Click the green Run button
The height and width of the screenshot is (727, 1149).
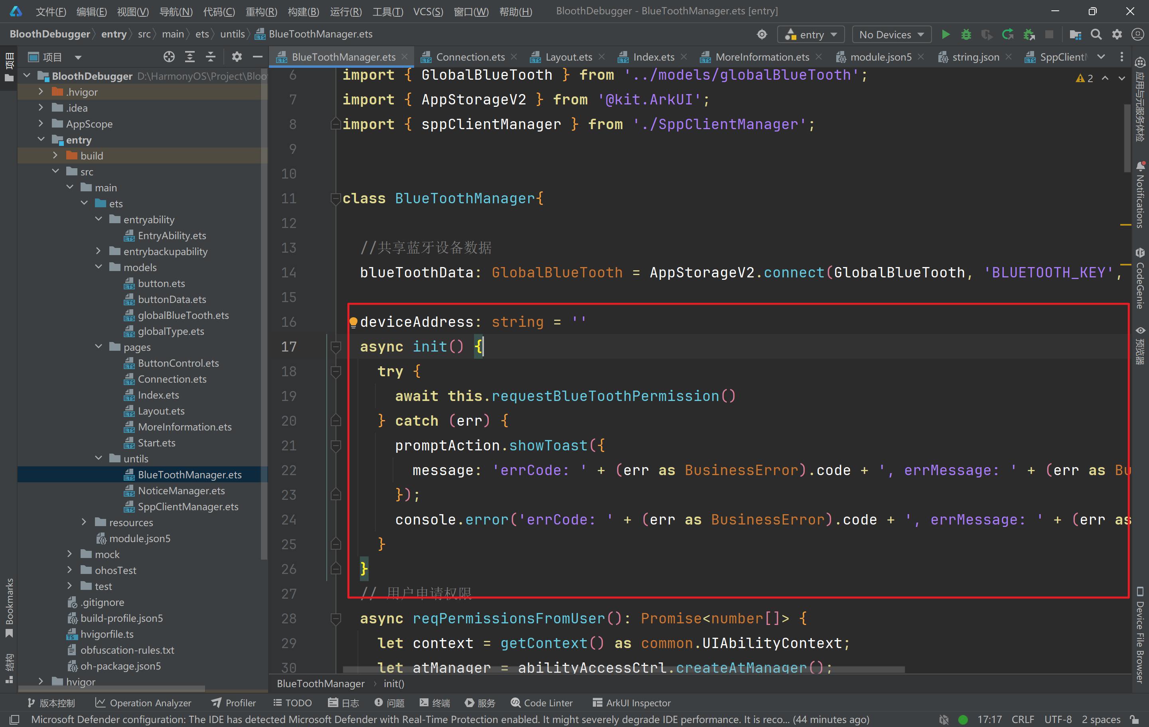pyautogui.click(x=945, y=34)
